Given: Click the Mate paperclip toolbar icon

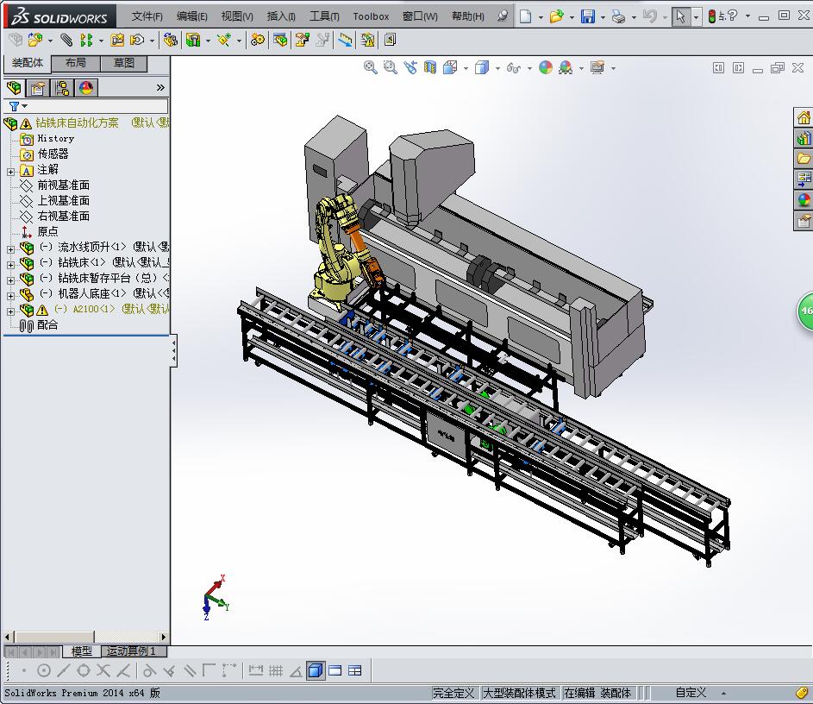Looking at the screenshot, I should click(66, 40).
